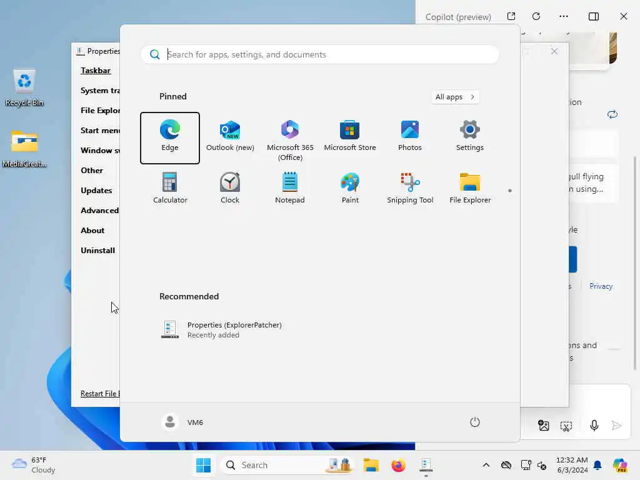Image resolution: width=640 pixels, height=480 pixels.
Task: Select File Explorer section in Properties window
Action: click(100, 110)
